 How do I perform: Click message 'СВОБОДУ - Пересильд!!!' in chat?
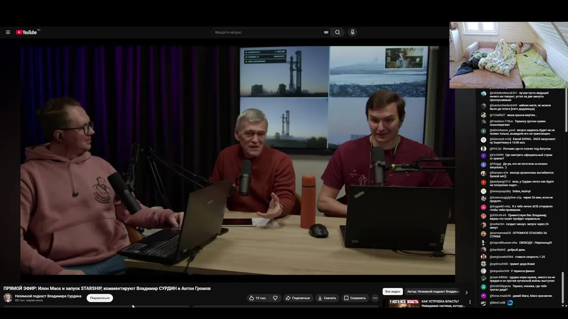pyautogui.click(x=536, y=243)
